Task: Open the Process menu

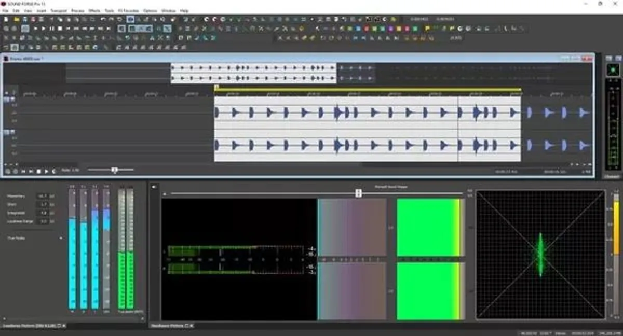Action: 77,9
